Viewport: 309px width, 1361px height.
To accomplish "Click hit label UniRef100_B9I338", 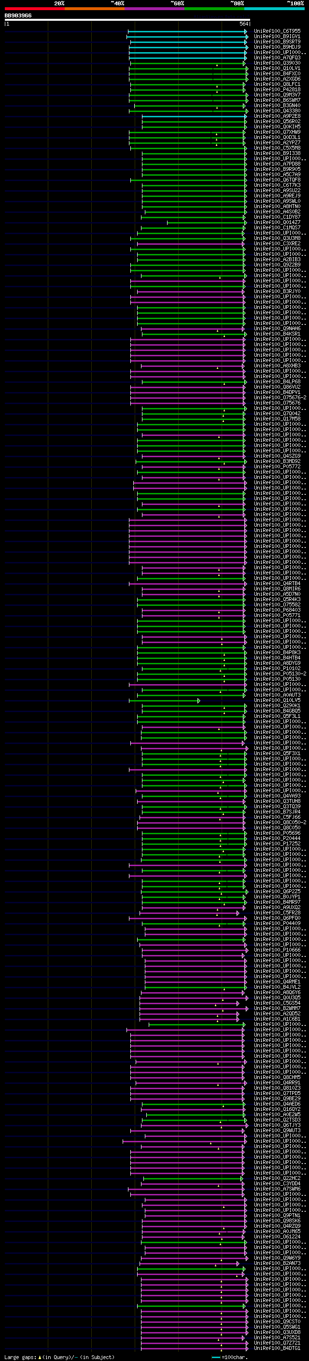I will tap(277, 153).
